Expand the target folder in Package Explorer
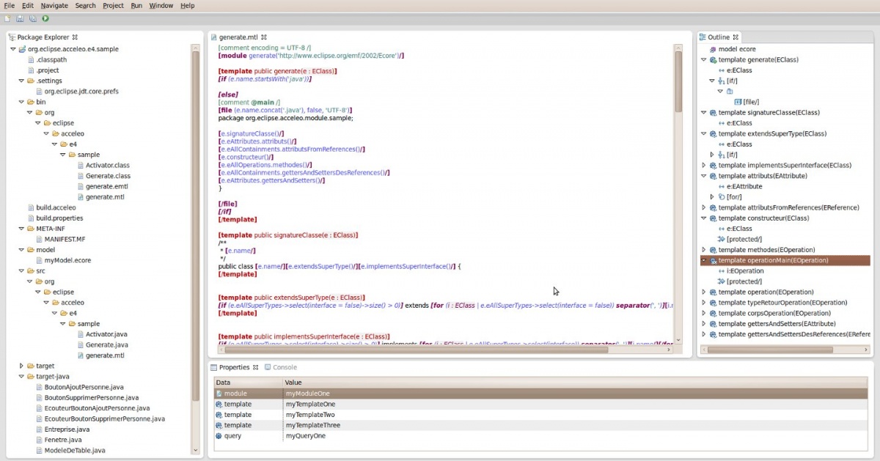Viewport: 880px width, 461px height. (21, 366)
